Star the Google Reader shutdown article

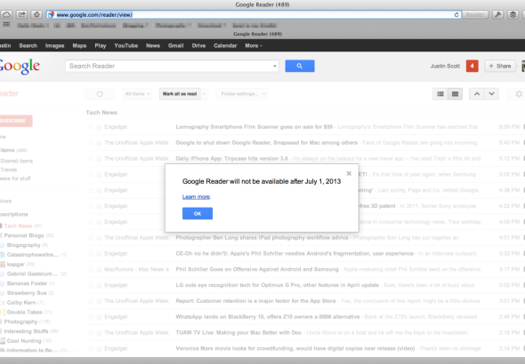[91, 143]
